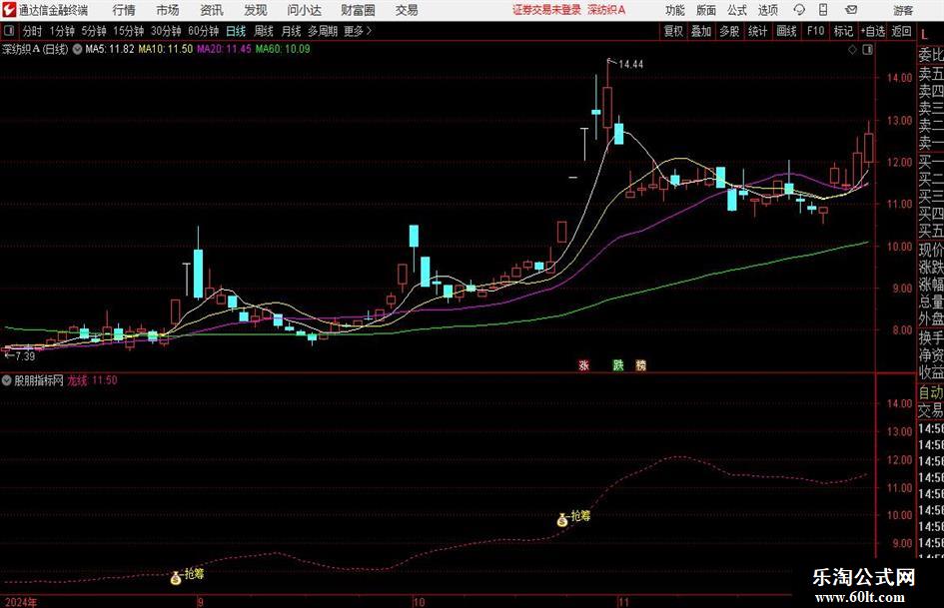Click the 多股 multi-stock button
This screenshot has width=944, height=608.
(729, 31)
